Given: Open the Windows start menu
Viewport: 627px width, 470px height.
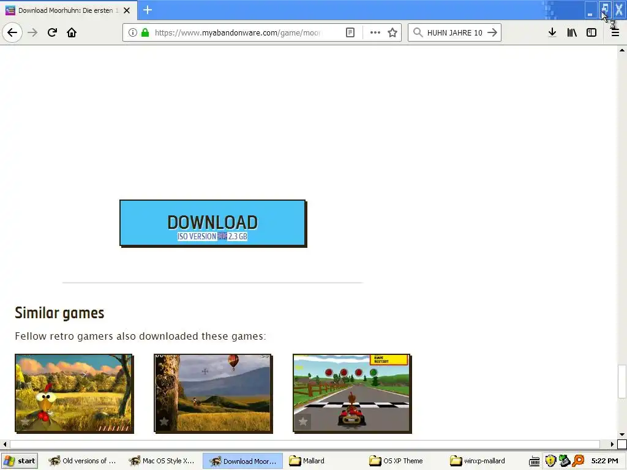Looking at the screenshot, I should pyautogui.click(x=20, y=461).
